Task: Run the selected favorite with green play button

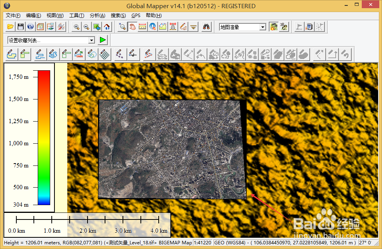Action: [103, 40]
